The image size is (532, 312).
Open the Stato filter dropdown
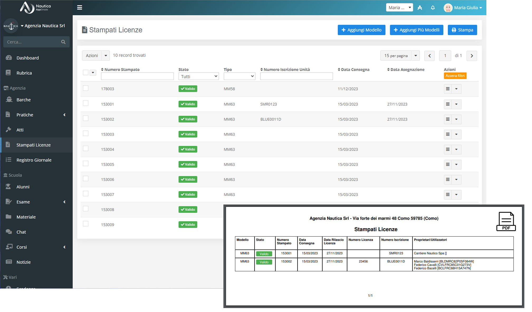pos(199,76)
